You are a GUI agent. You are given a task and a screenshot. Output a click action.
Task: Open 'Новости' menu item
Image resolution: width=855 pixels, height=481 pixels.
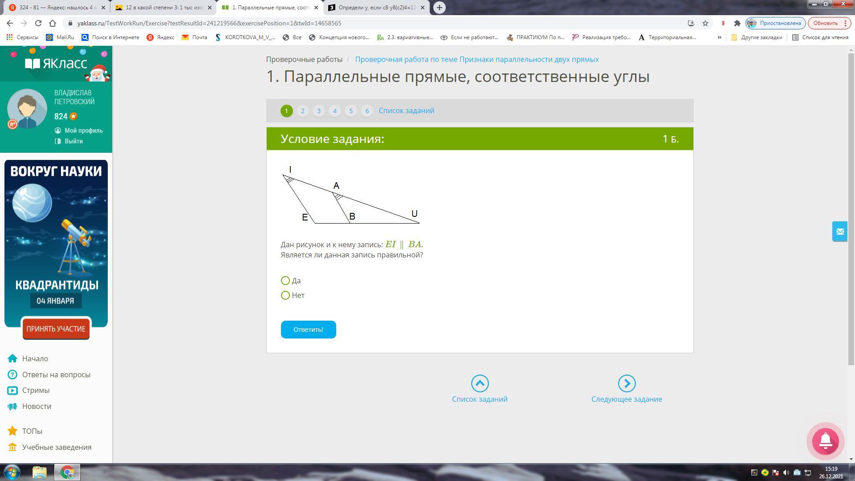tap(30, 406)
